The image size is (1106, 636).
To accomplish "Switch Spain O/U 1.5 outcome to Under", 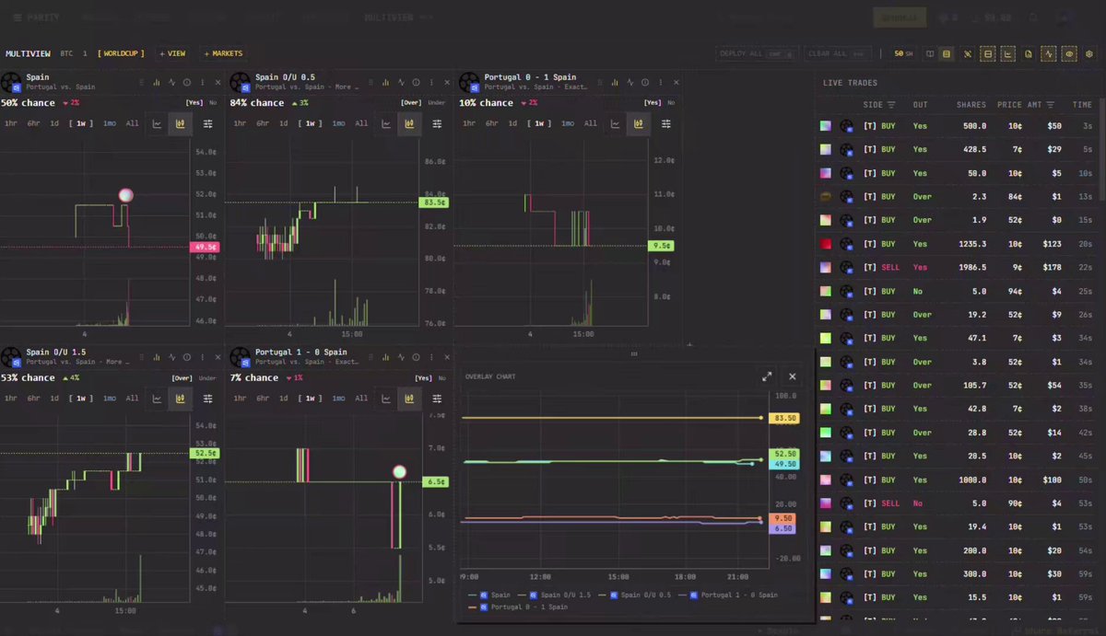I will (207, 378).
